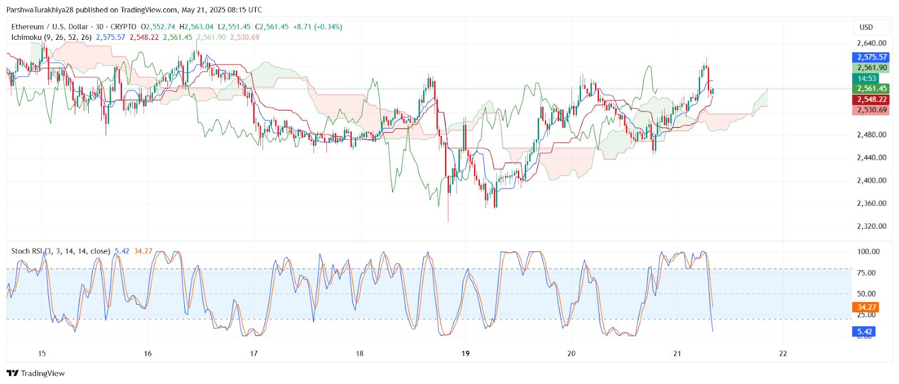
Task: Click date 15 on the time axis
Action: pyautogui.click(x=42, y=354)
